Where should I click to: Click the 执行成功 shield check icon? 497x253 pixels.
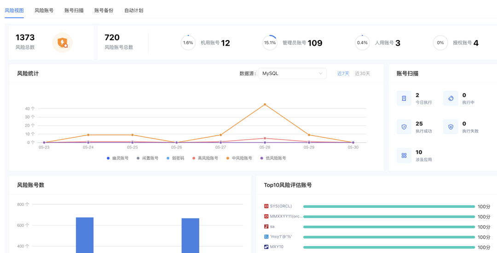click(404, 127)
